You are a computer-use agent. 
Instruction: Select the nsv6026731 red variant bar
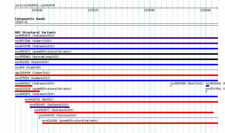121,102
